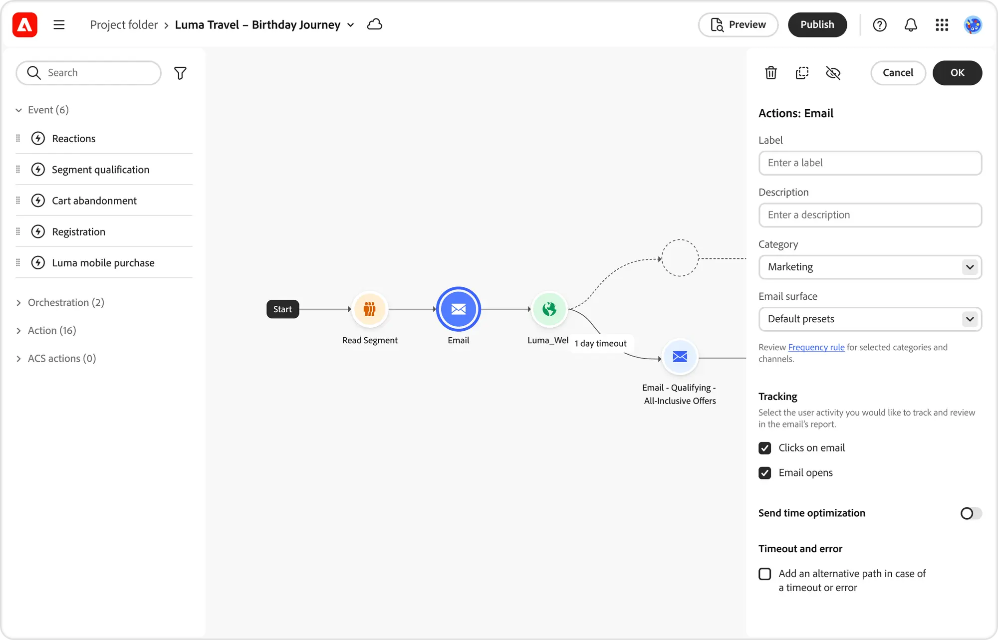This screenshot has width=998, height=640.
Task: Click the help question mark icon
Action: pos(880,24)
